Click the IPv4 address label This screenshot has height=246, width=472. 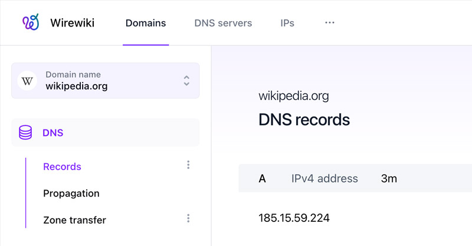point(324,178)
